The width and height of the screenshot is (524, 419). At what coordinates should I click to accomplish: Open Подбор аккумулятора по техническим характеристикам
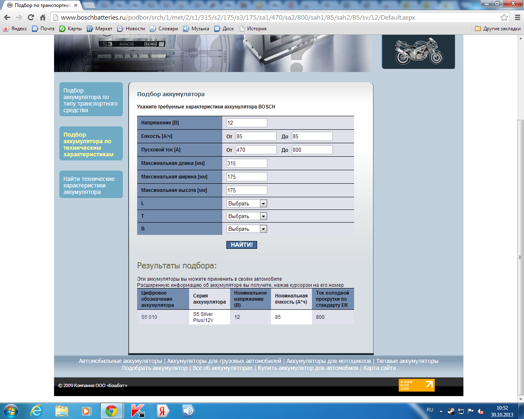tap(91, 144)
